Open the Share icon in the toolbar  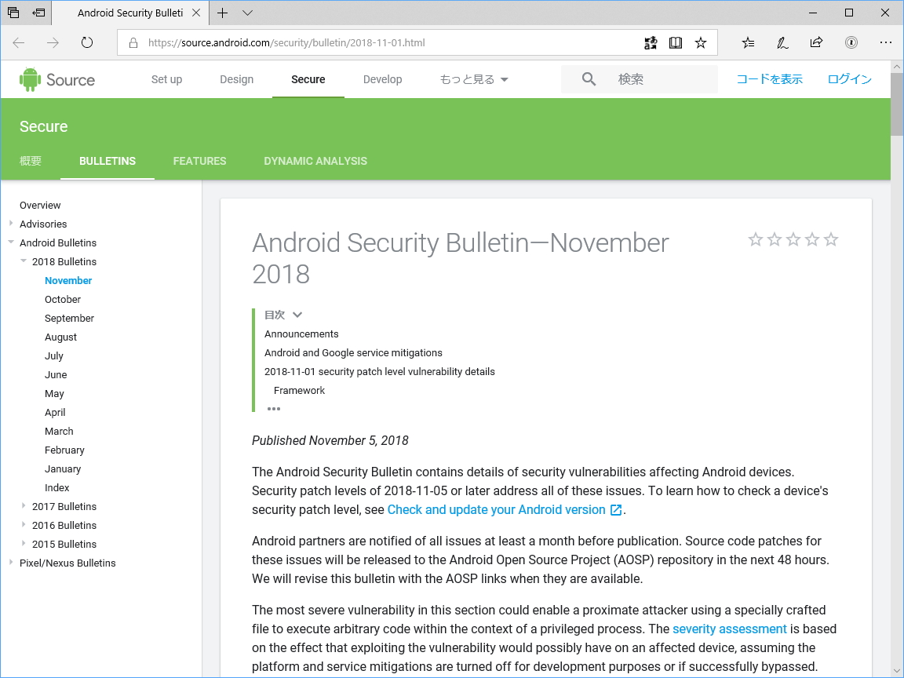(x=816, y=43)
